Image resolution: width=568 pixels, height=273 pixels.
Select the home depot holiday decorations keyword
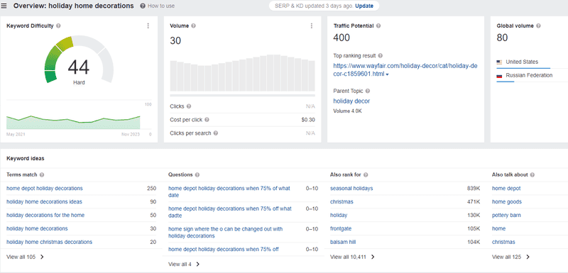pyautogui.click(x=45, y=189)
